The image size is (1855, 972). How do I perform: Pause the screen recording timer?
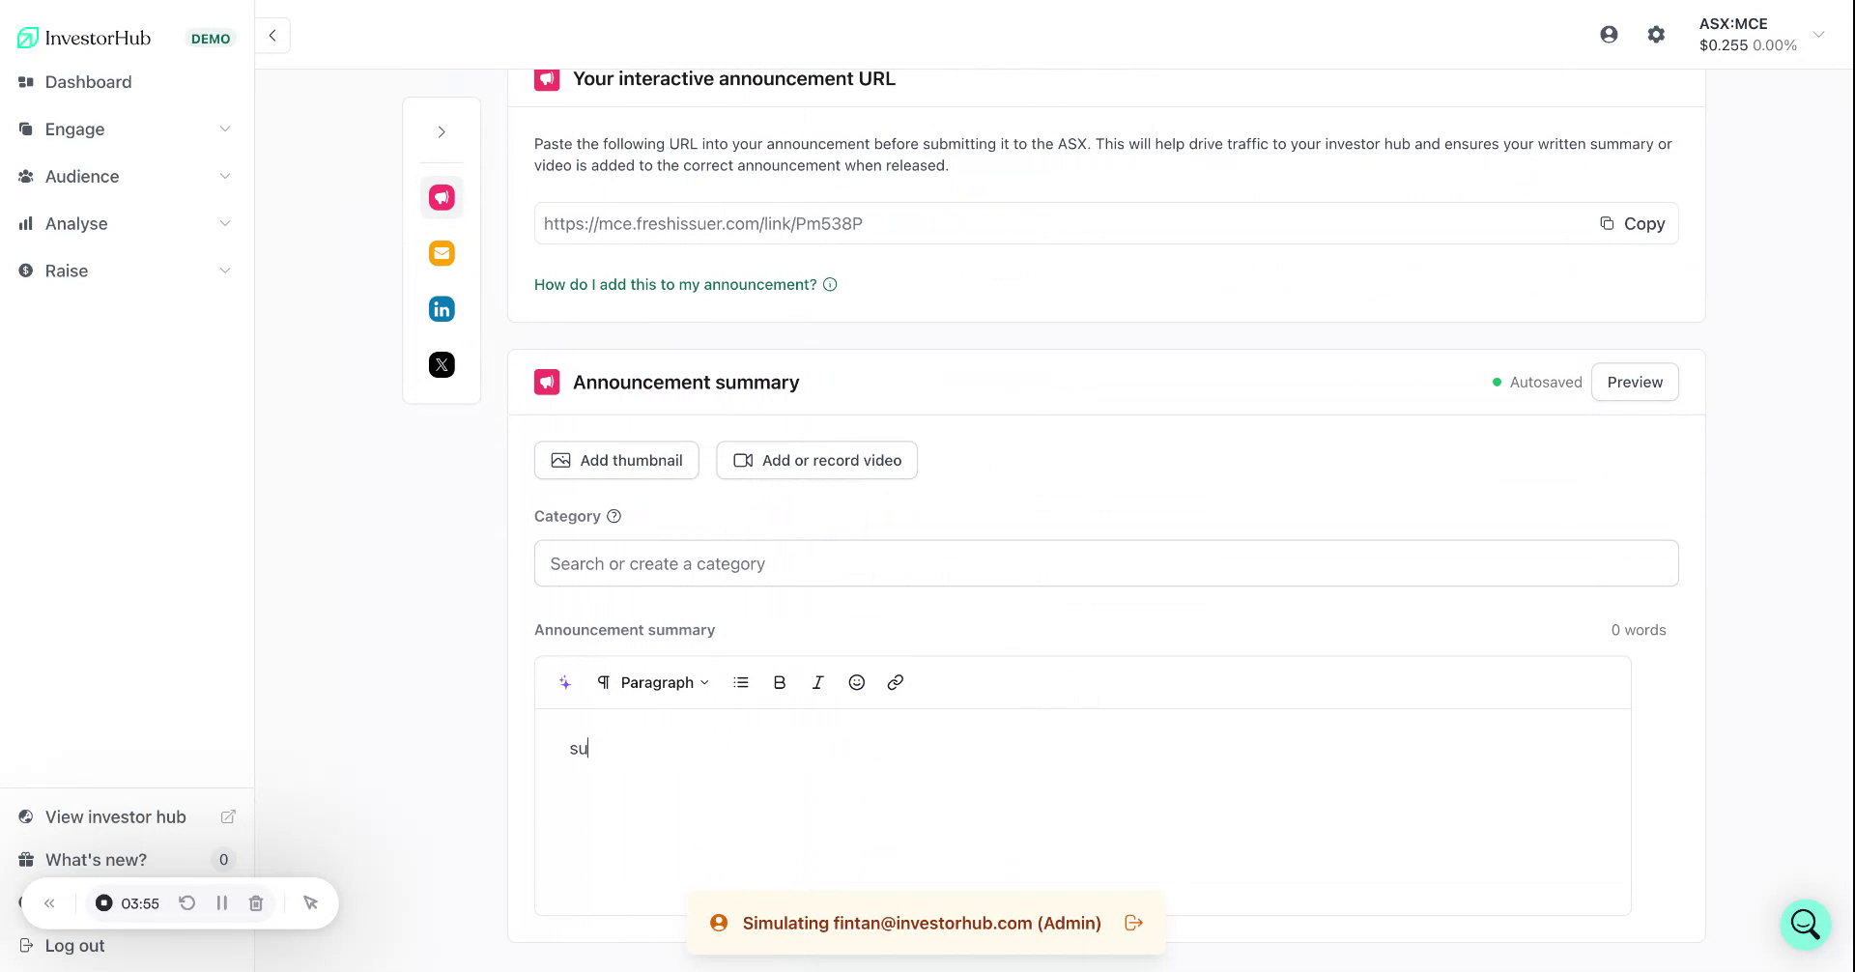coord(222,902)
